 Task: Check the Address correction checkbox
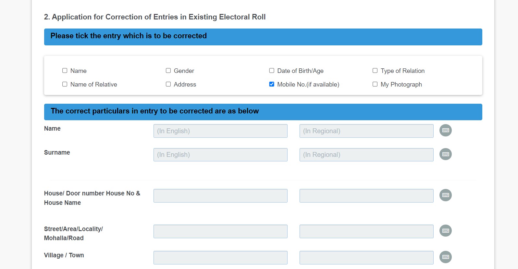(x=168, y=84)
